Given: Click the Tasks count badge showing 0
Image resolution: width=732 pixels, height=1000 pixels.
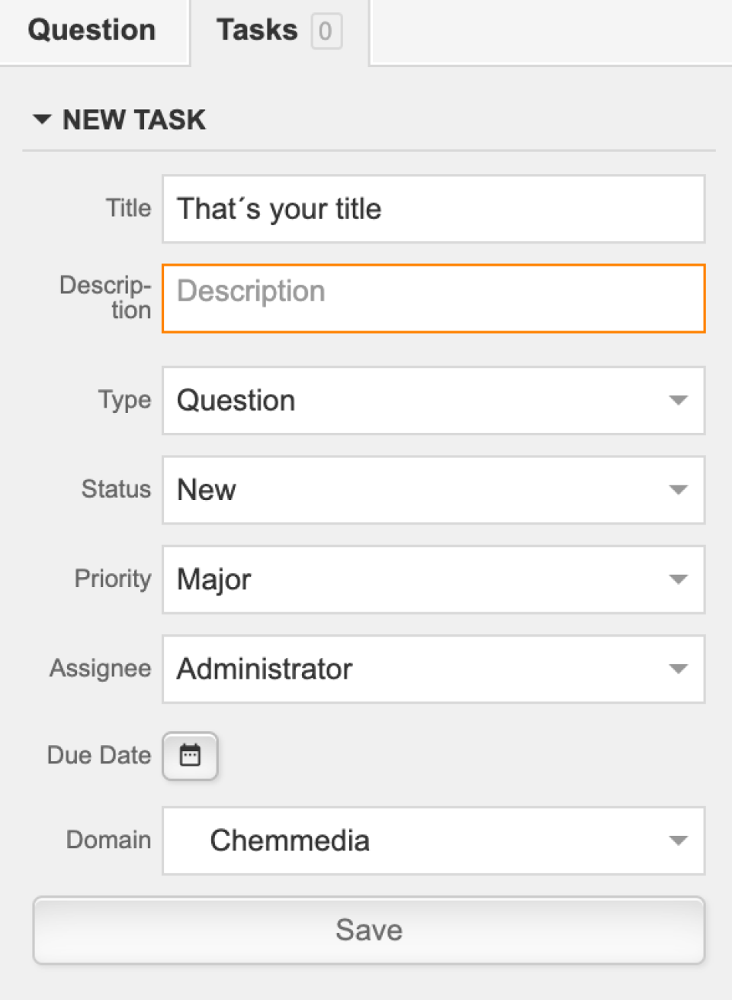Looking at the screenshot, I should (326, 31).
